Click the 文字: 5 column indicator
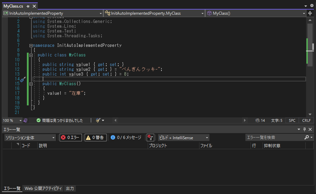 click(x=277, y=120)
